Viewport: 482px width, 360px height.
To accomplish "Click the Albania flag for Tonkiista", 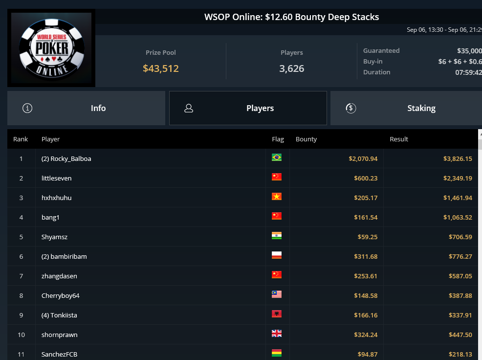I will (277, 314).
